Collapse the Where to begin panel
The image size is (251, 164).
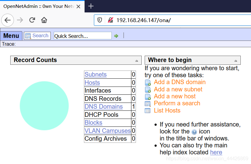click(x=236, y=61)
